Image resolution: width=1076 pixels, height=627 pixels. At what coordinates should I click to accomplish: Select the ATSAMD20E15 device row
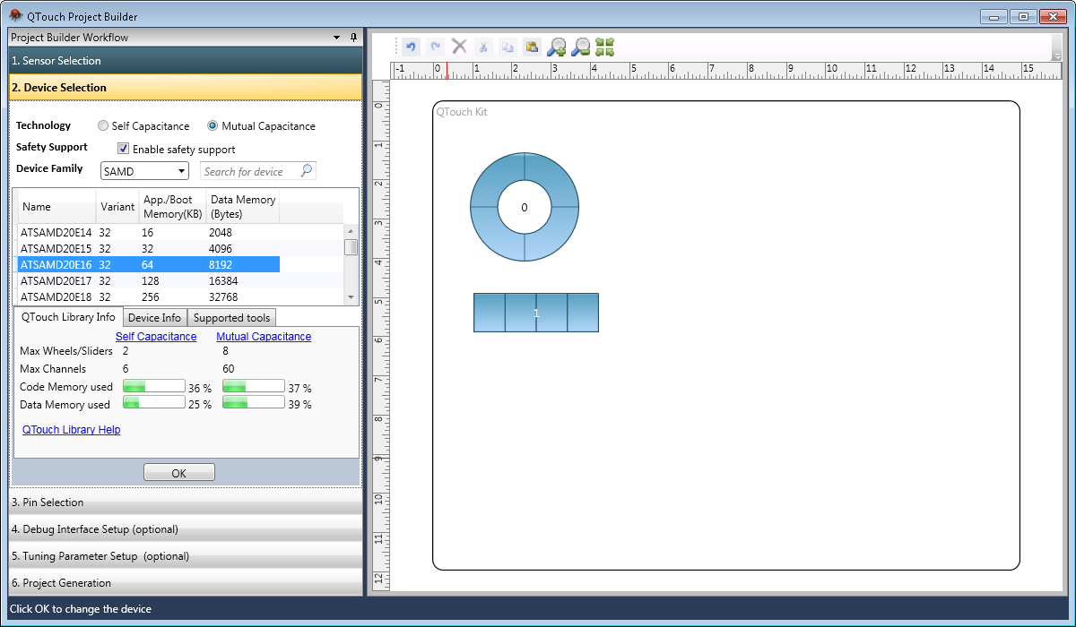click(x=149, y=248)
